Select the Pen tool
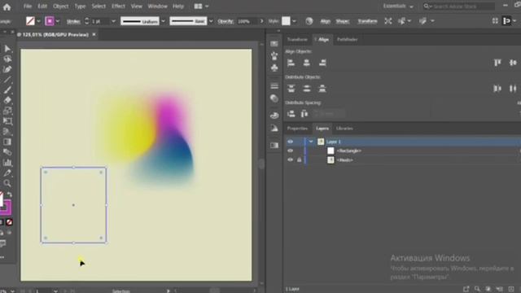 pyautogui.click(x=7, y=69)
